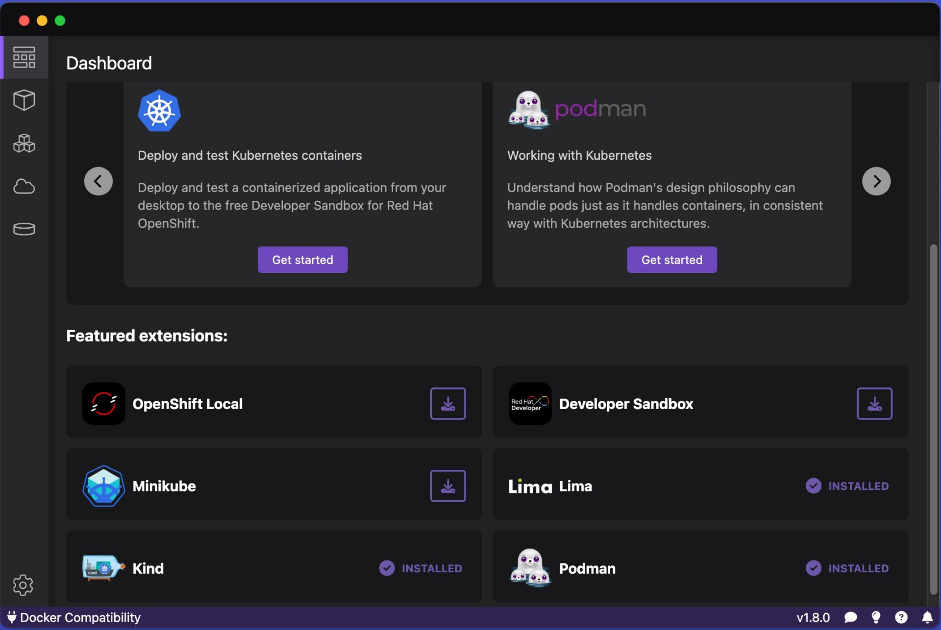The height and width of the screenshot is (630, 941).
Task: Open Docker Compatibility status item
Action: point(74,617)
